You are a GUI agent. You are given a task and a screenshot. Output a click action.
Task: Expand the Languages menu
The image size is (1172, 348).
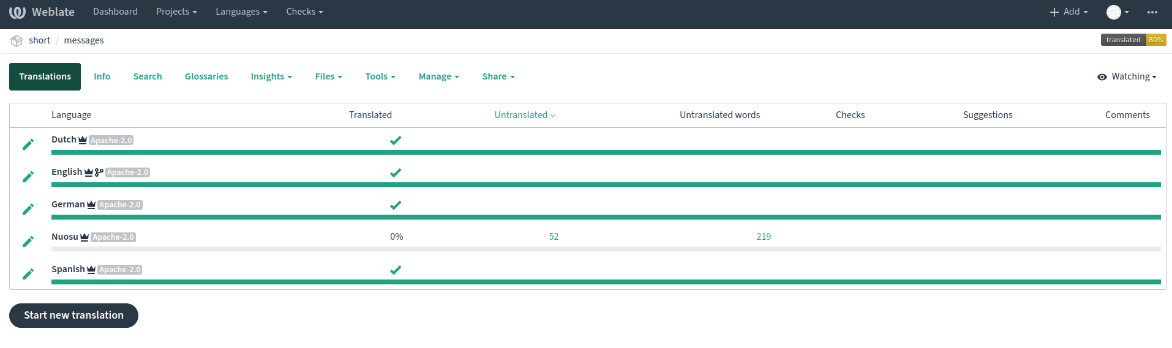point(241,12)
